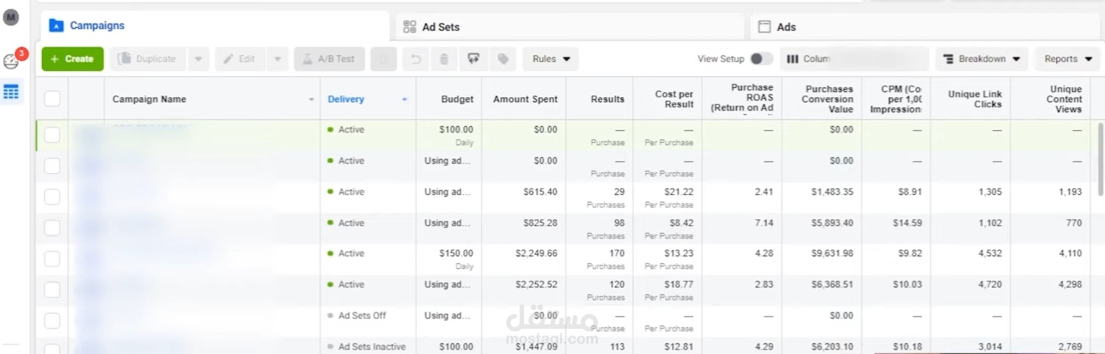The width and height of the screenshot is (1105, 354).
Task: Tick the select-all checkbox in table header
Action: [52, 98]
